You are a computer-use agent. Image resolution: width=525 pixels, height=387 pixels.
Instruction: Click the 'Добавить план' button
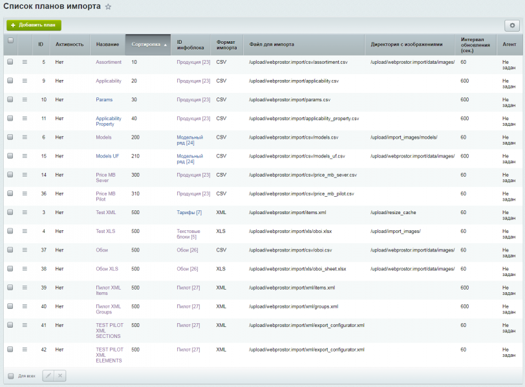(34, 25)
